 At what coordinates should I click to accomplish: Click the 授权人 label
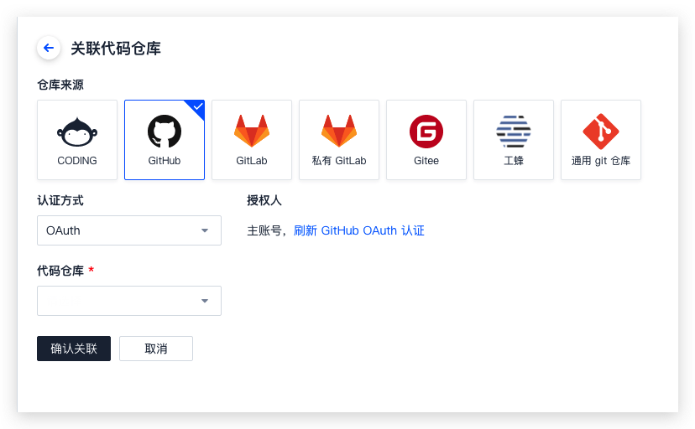point(264,200)
